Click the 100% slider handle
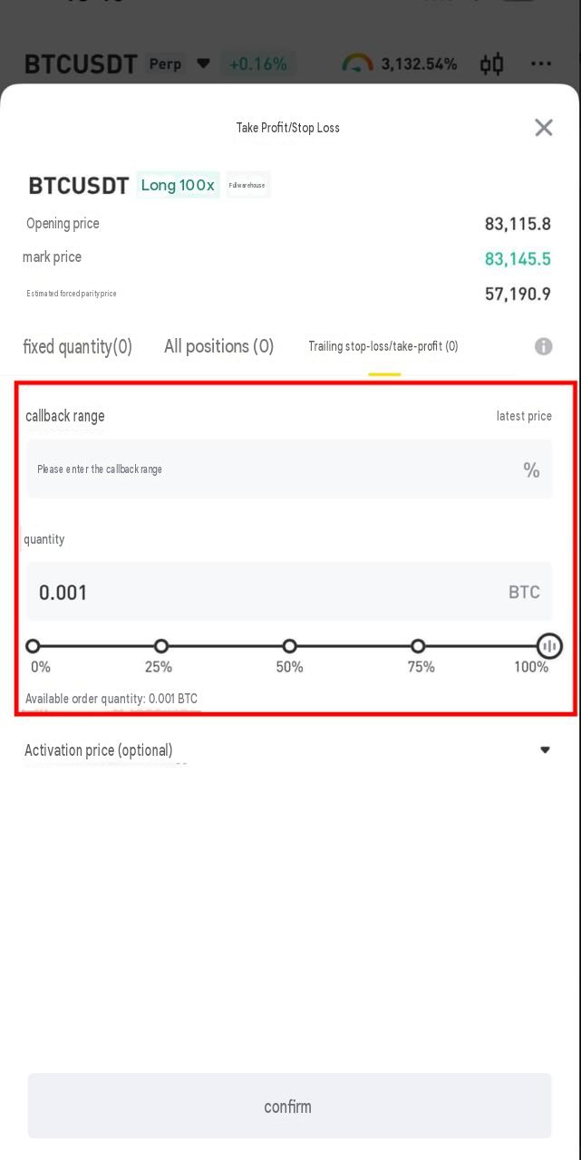 549,646
